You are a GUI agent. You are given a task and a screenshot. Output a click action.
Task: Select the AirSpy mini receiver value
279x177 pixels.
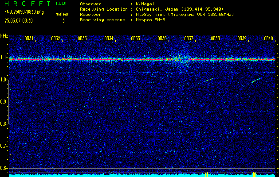(x=185, y=14)
